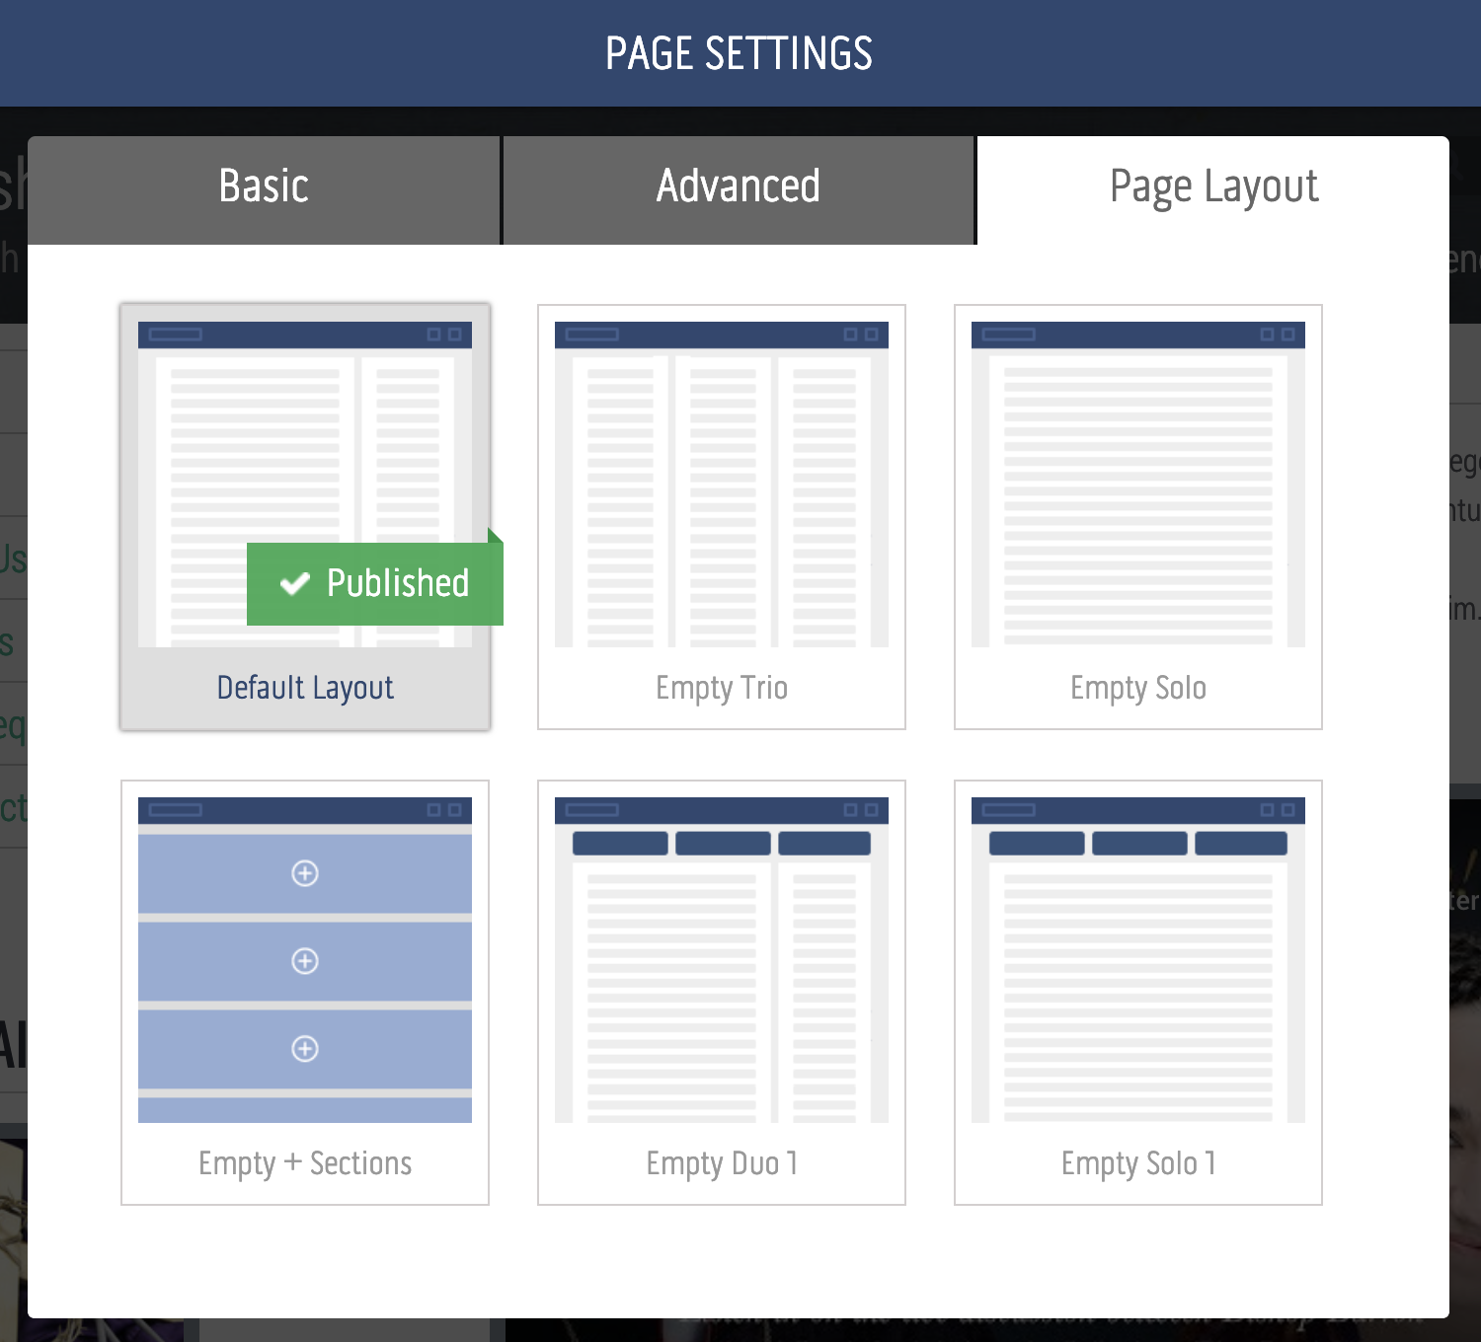The width and height of the screenshot is (1481, 1342).
Task: Click the green Published badge
Action: click(375, 583)
